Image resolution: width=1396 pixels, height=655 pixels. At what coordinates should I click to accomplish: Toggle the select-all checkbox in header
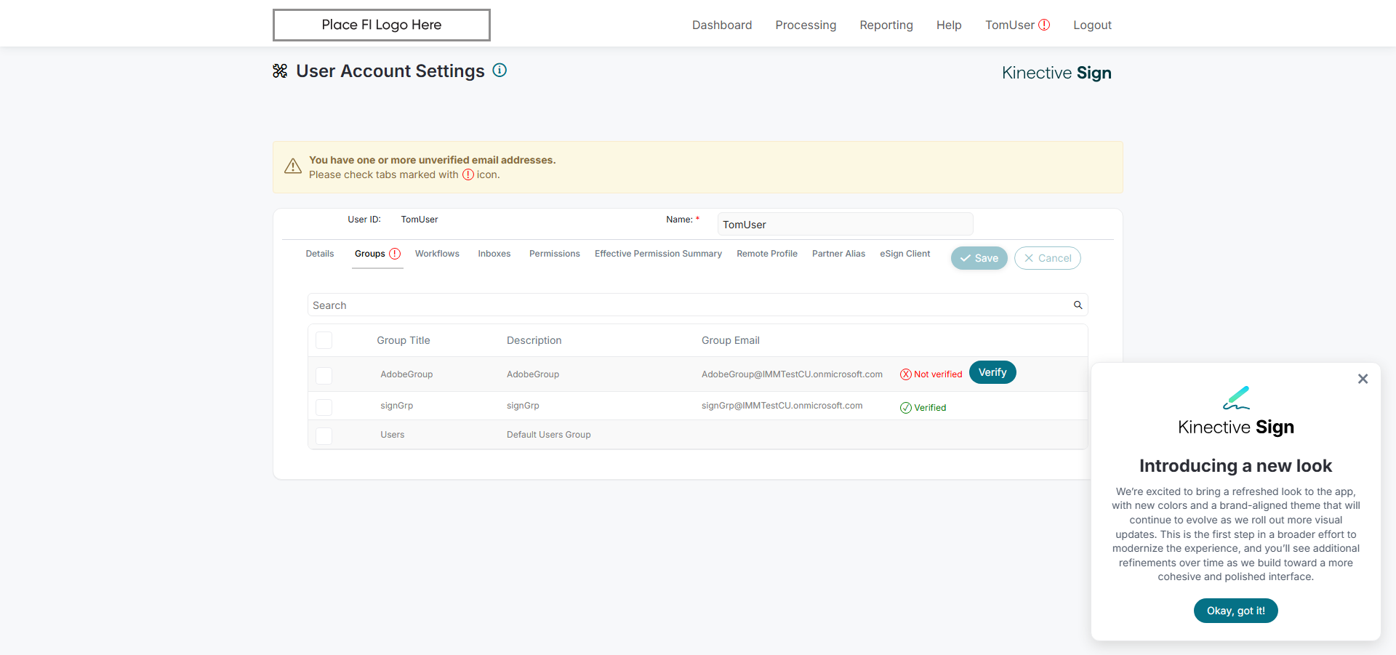click(324, 340)
